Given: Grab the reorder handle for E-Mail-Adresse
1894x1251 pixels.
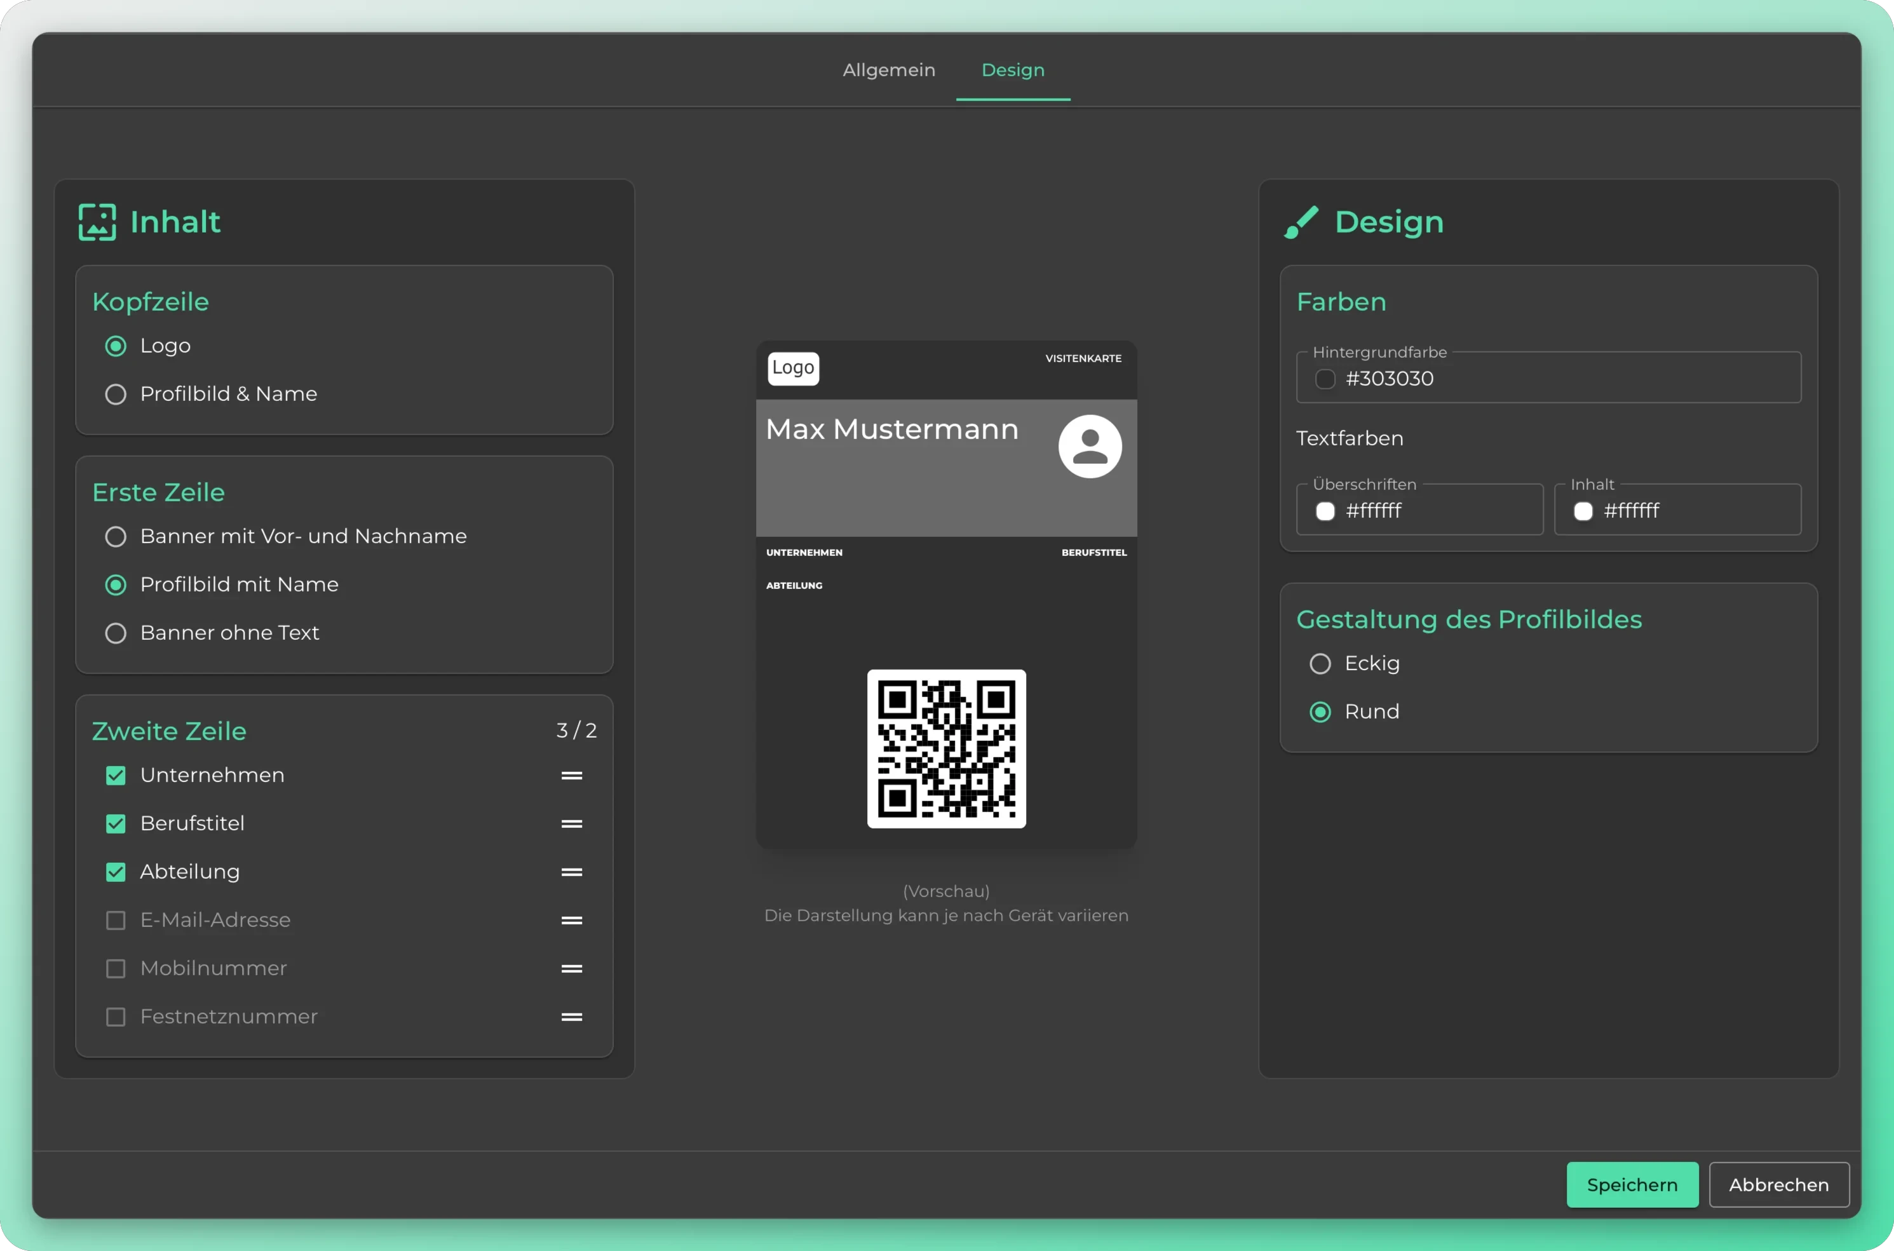Looking at the screenshot, I should tap(571, 920).
